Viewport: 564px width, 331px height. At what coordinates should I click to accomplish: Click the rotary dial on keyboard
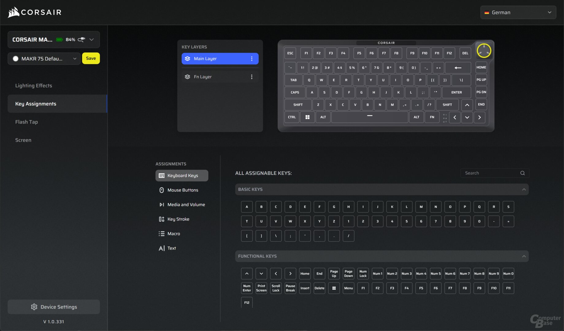click(484, 51)
